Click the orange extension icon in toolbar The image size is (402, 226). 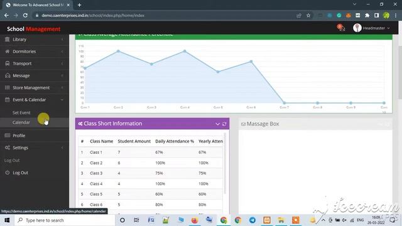pos(348,16)
